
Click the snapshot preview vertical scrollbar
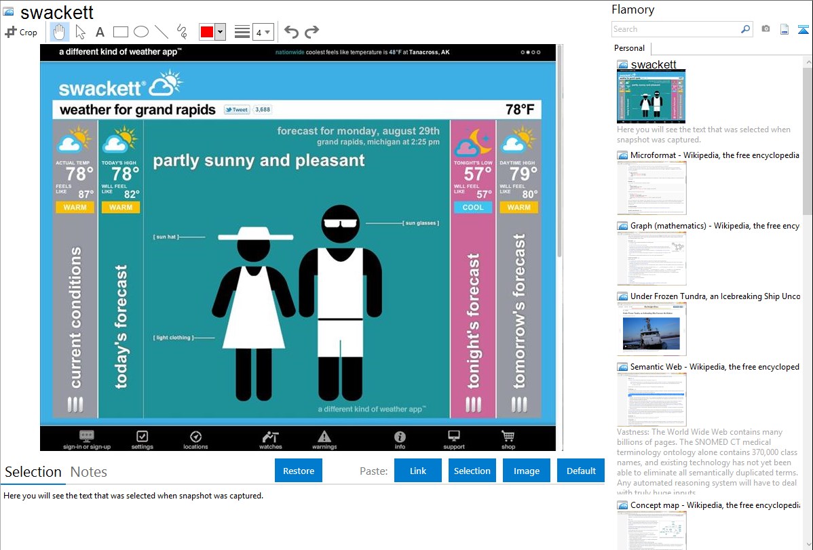click(x=559, y=151)
